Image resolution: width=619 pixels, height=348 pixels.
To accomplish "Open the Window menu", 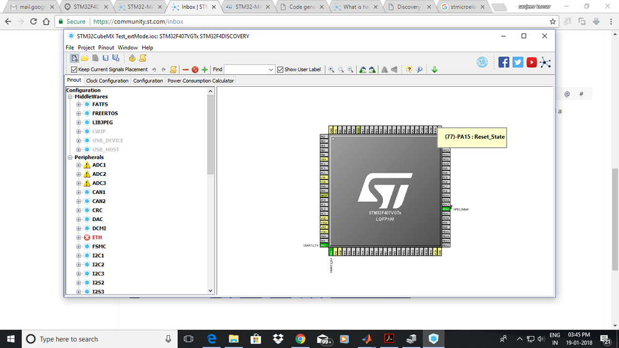I will [128, 48].
